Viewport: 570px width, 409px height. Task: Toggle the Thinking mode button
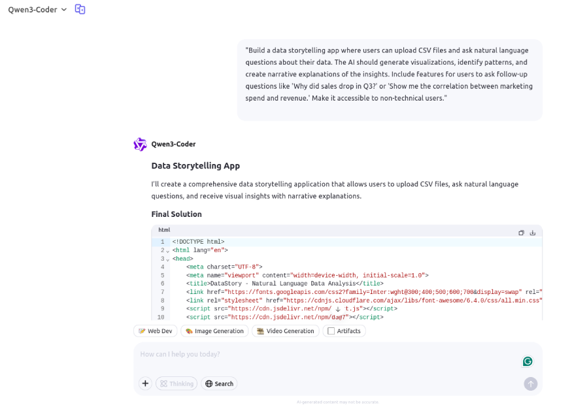[x=176, y=384]
